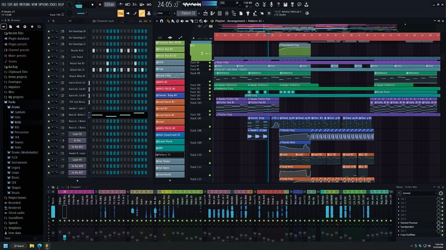Viewport: 446px width, 250px height.
Task: Expand the Drums folder in browser
Action: click(x=15, y=107)
